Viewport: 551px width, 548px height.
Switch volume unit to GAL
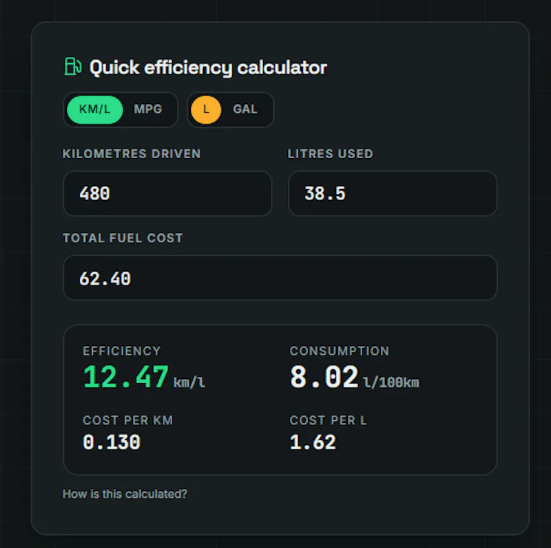point(245,109)
